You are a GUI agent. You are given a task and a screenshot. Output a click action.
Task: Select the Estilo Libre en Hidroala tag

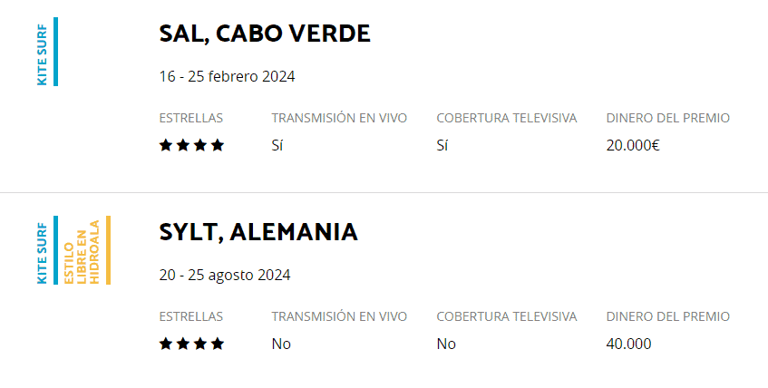82,252
